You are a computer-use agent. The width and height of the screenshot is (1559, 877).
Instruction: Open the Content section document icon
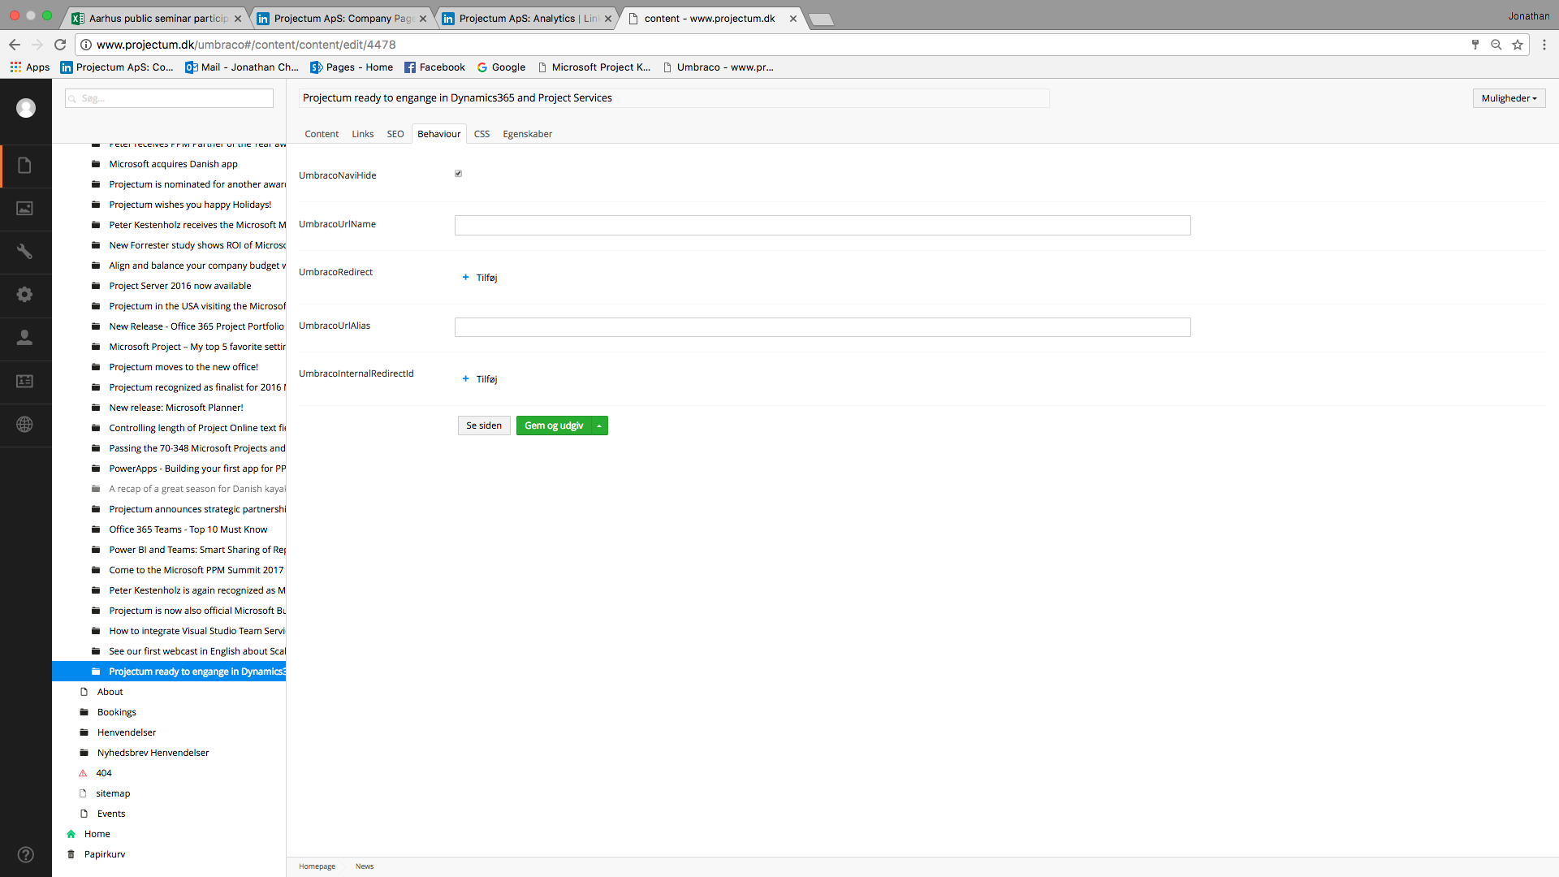[25, 166]
